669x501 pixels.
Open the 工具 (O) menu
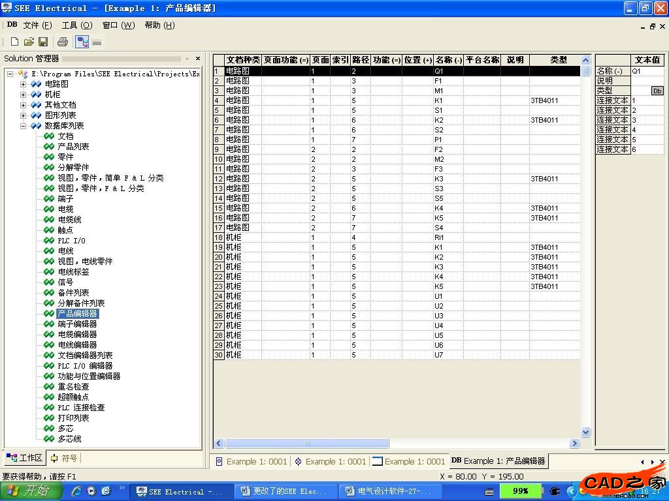77,25
